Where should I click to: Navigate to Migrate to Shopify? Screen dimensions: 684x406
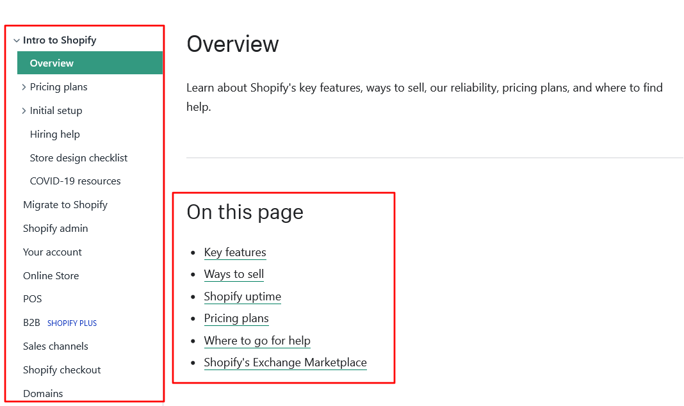click(x=65, y=204)
